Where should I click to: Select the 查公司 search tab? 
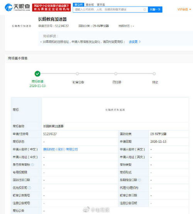[x=79, y=5]
